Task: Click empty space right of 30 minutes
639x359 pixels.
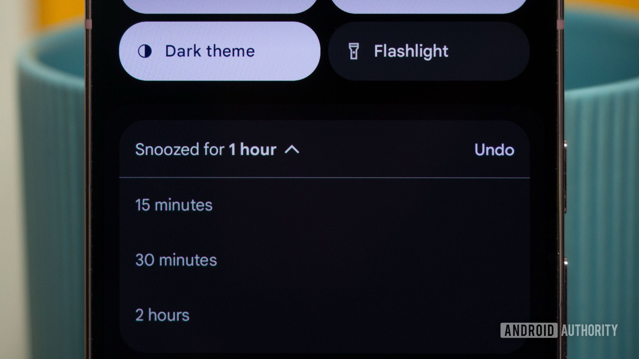Action: [367, 260]
